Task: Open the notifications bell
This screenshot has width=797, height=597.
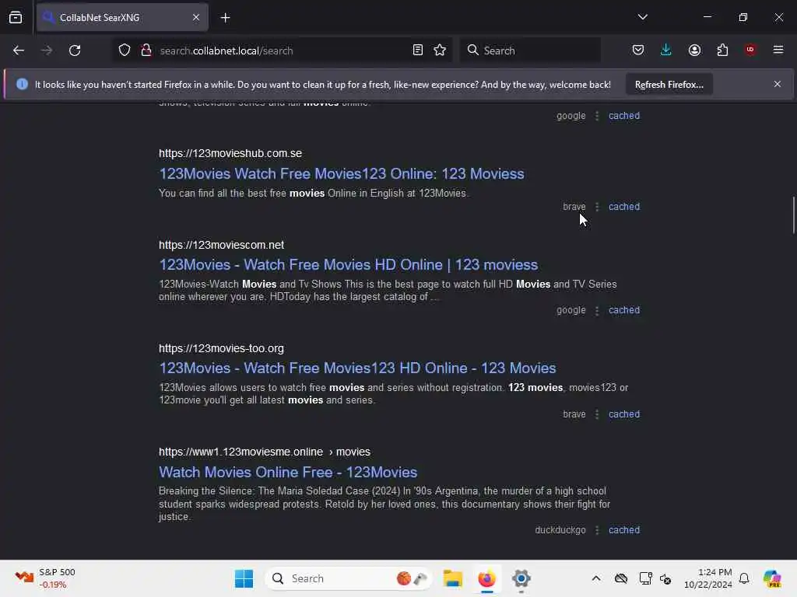Action: tap(744, 578)
